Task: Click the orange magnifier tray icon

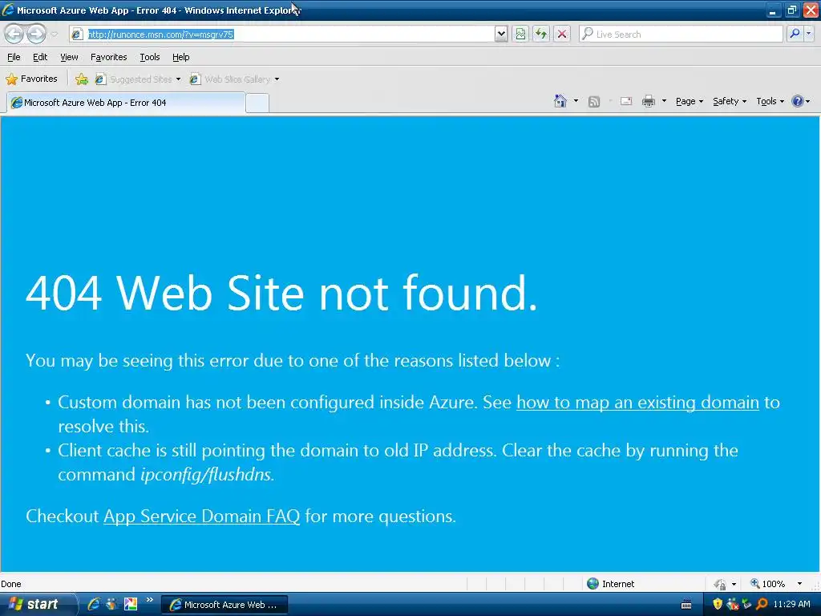Action: coord(762,604)
